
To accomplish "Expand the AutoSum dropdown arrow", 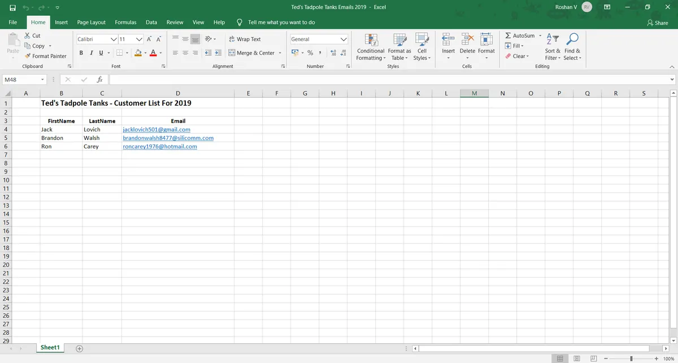I will (540, 36).
